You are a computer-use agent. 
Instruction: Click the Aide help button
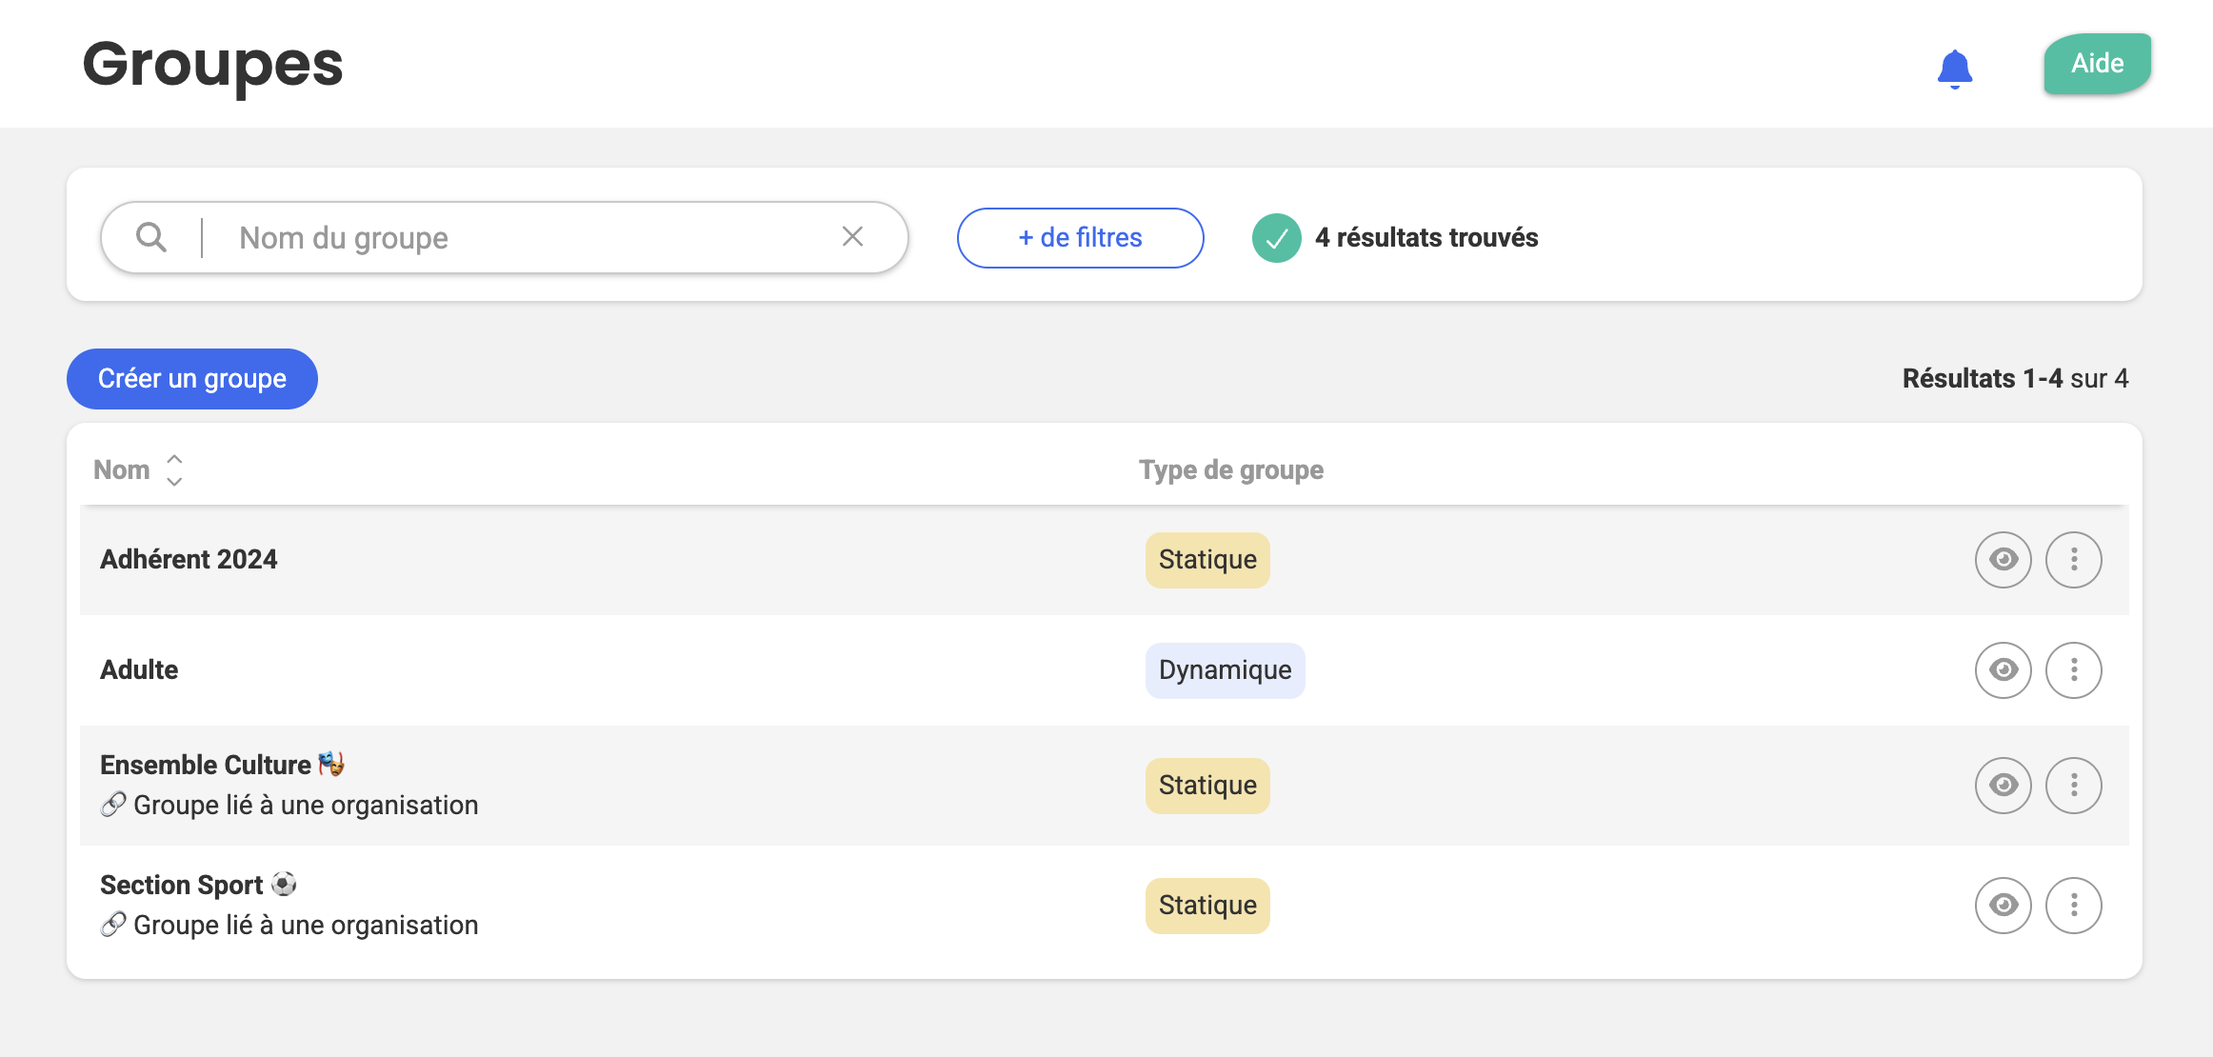click(x=2097, y=64)
